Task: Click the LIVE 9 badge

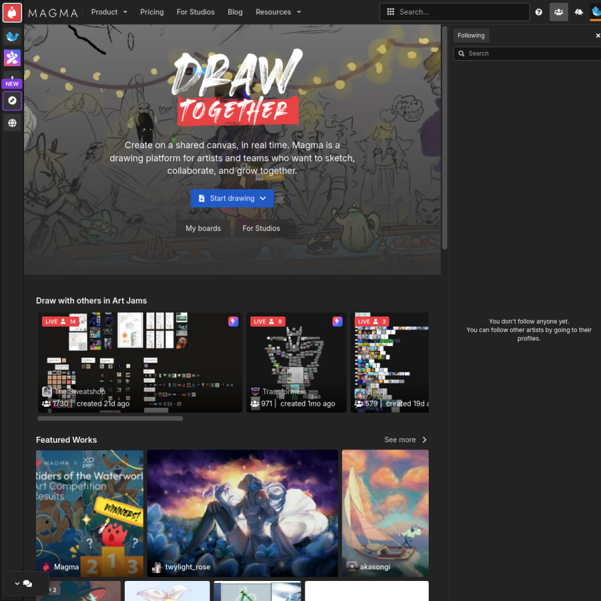Action: coord(268,321)
